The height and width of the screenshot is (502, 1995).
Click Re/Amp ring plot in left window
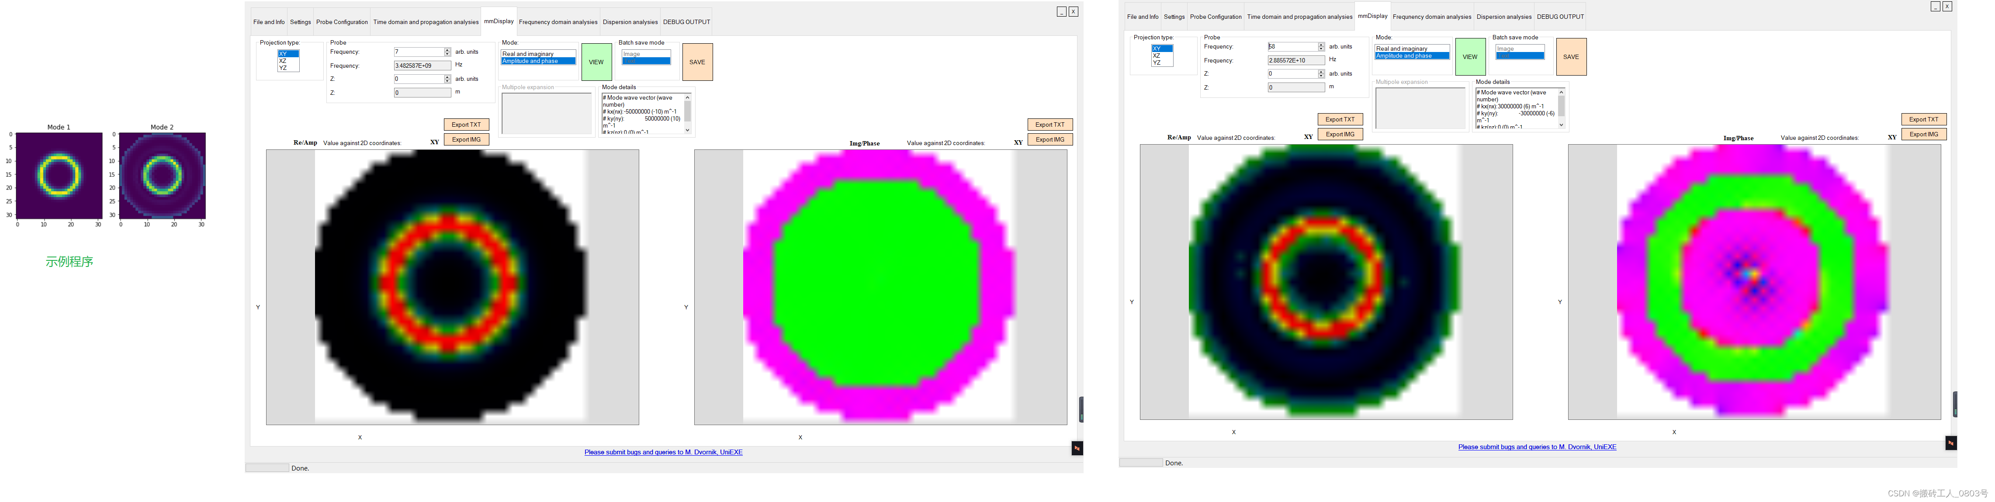pos(452,287)
